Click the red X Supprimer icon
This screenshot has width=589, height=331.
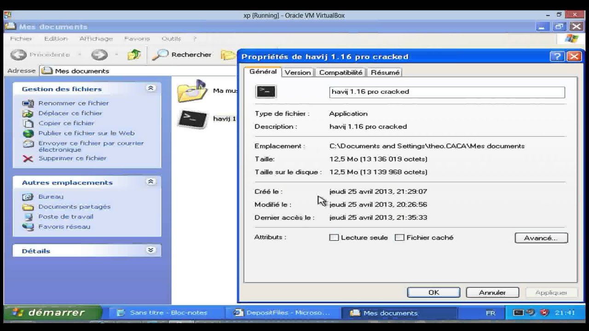tap(29, 159)
